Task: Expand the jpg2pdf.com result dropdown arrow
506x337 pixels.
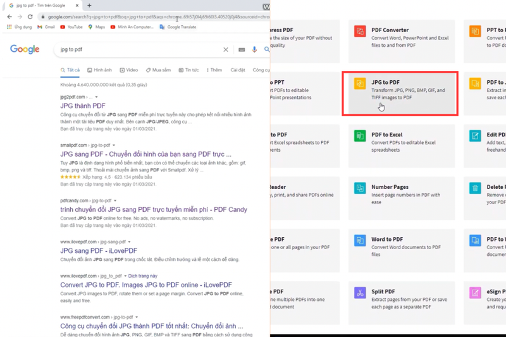Action: coord(97,97)
